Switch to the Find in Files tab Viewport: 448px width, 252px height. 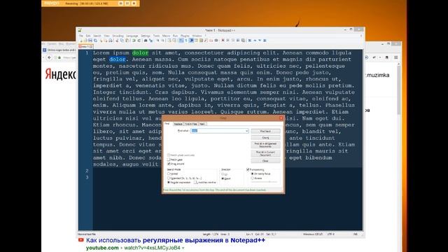click(191, 124)
